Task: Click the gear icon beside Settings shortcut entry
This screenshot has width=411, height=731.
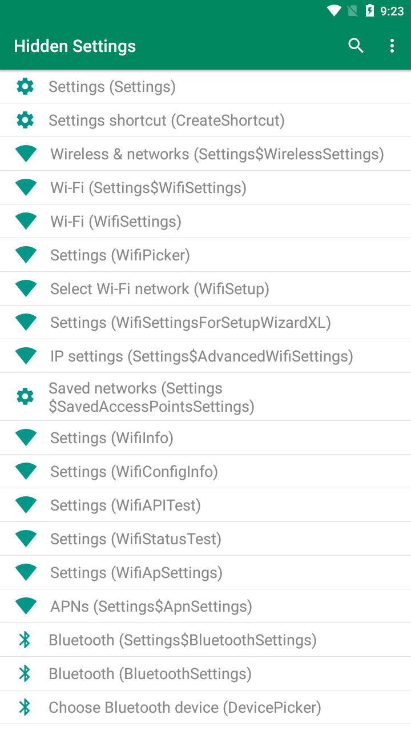Action: pos(25,120)
